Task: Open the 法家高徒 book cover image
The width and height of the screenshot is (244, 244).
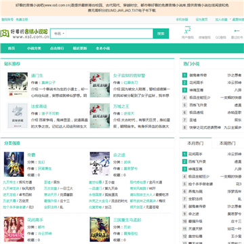Action: click(x=18, y=116)
